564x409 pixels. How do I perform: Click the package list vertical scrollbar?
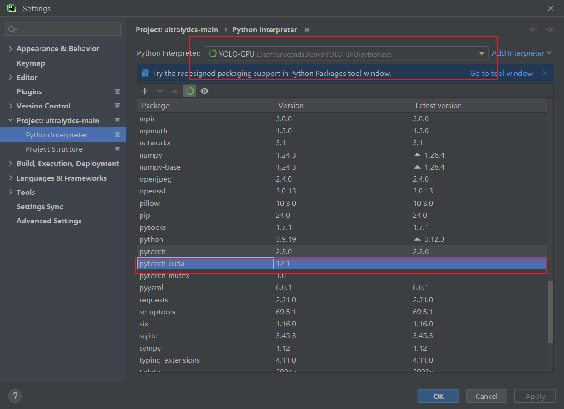(x=550, y=312)
